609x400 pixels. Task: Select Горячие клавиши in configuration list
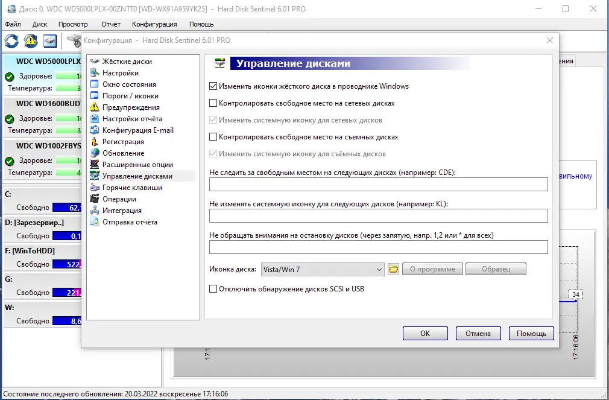coord(132,188)
